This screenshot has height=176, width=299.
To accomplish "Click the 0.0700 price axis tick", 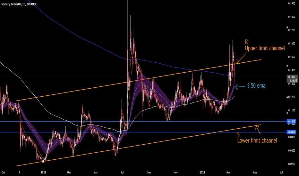I will 292,164.
